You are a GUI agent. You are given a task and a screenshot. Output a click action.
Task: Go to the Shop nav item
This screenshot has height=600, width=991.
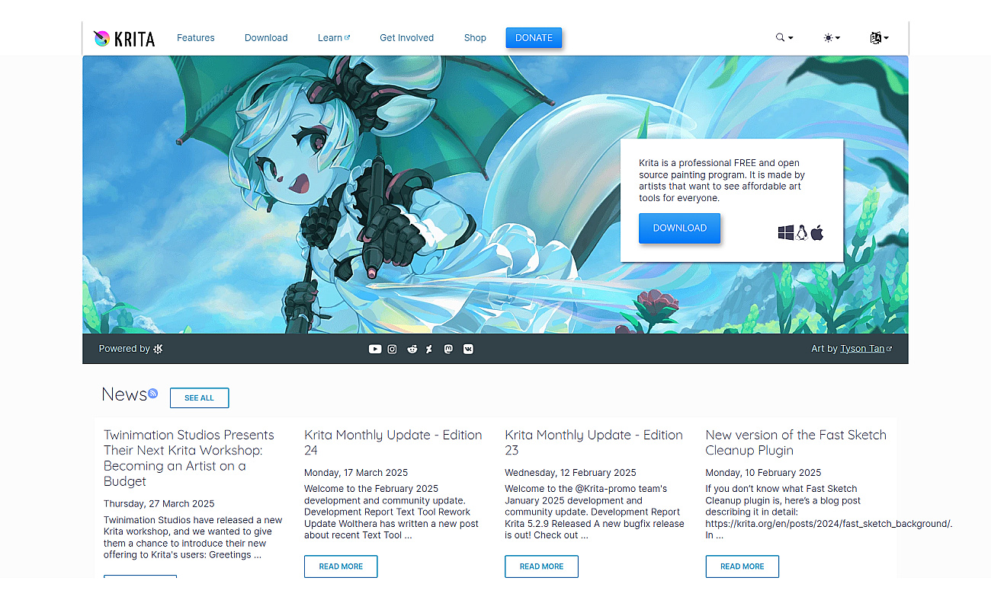click(475, 37)
